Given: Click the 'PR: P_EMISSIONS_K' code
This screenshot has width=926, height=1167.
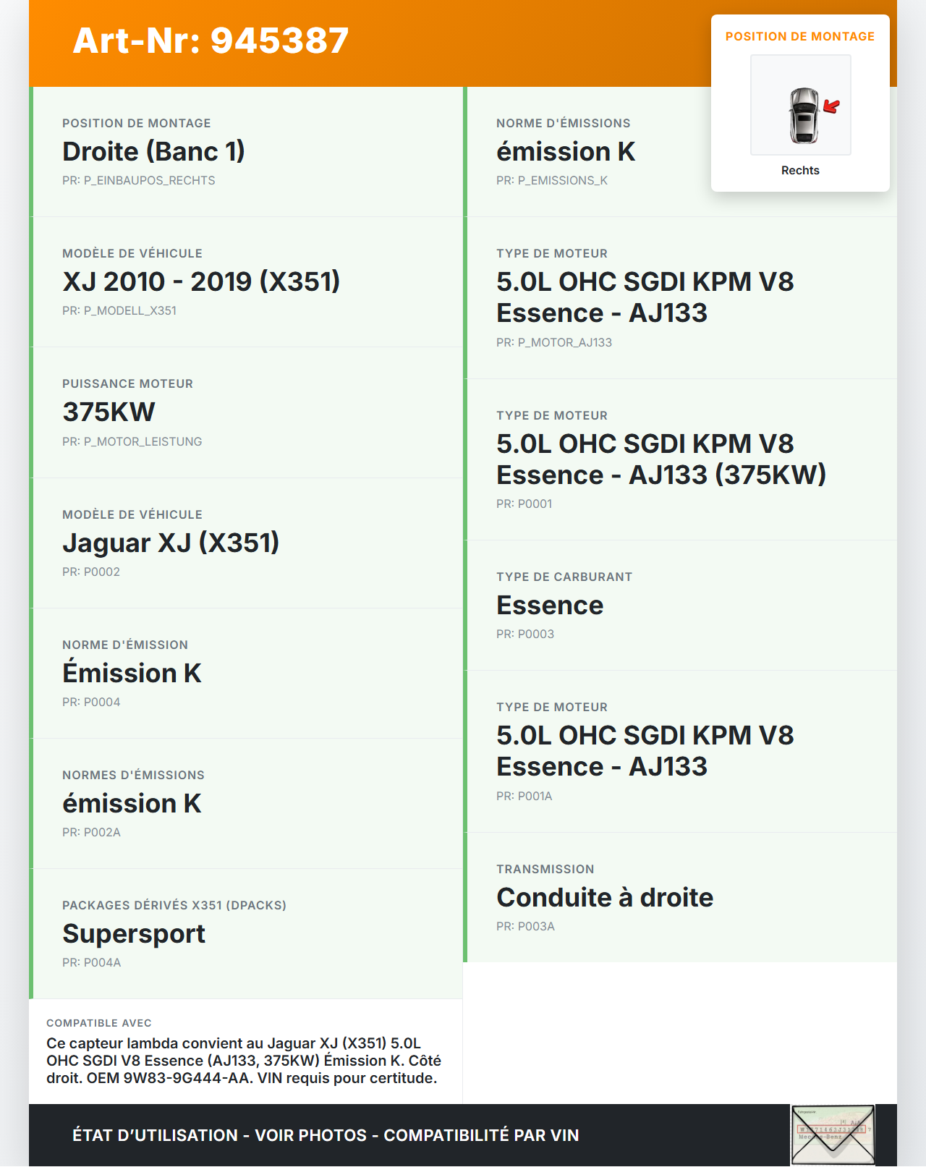Looking at the screenshot, I should coord(551,180).
